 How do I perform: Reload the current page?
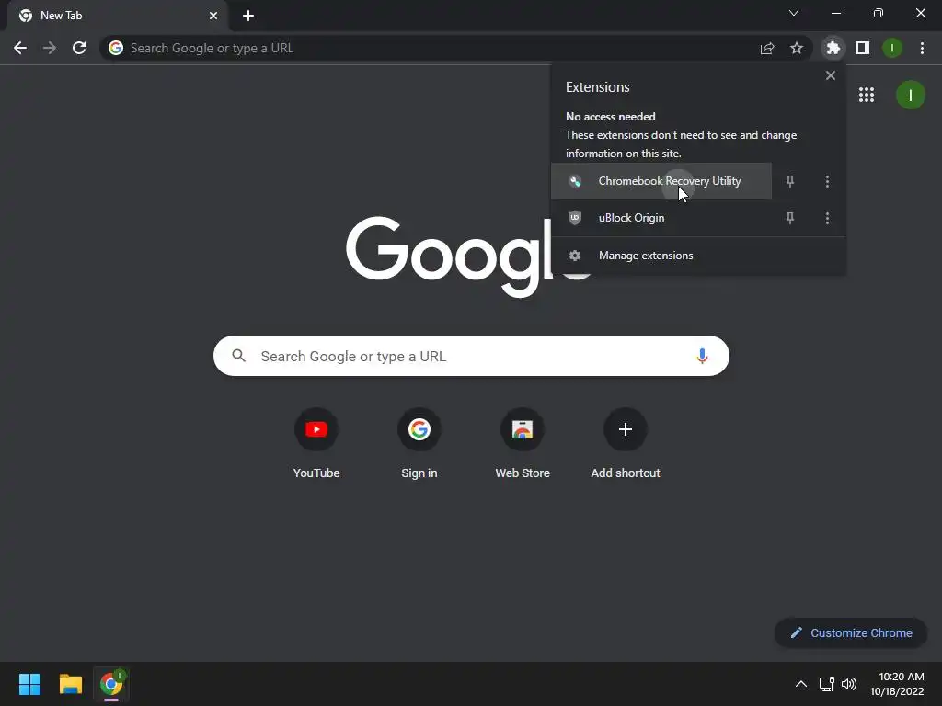tap(79, 48)
